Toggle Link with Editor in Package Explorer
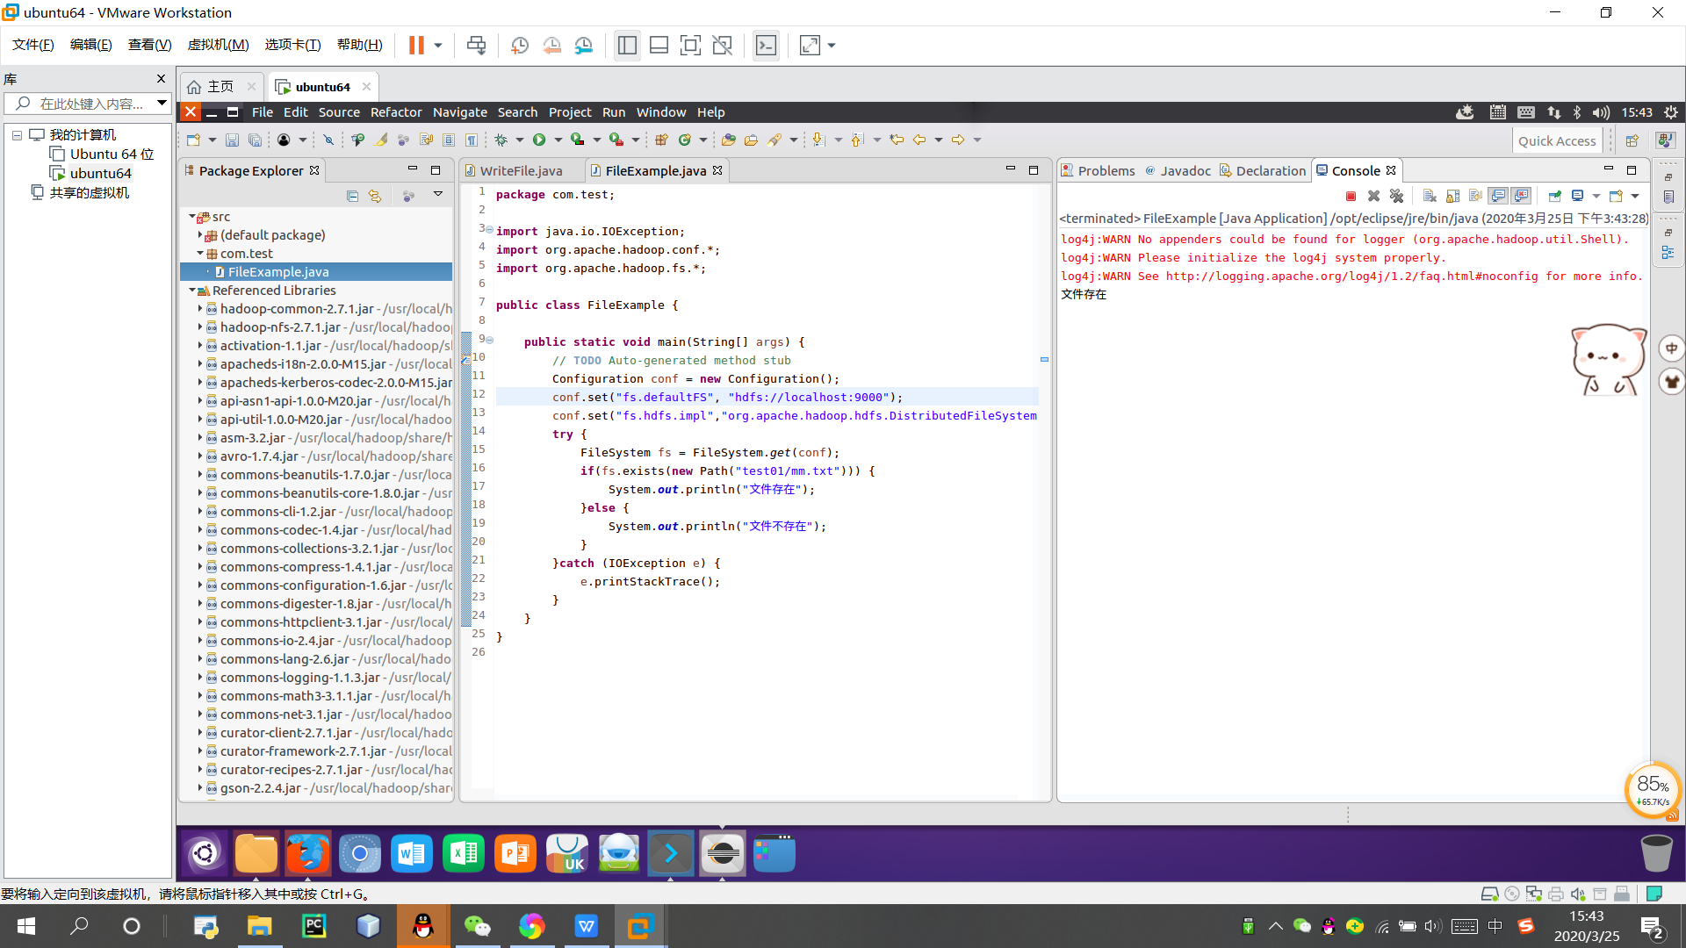The image size is (1686, 948). pos(375,196)
